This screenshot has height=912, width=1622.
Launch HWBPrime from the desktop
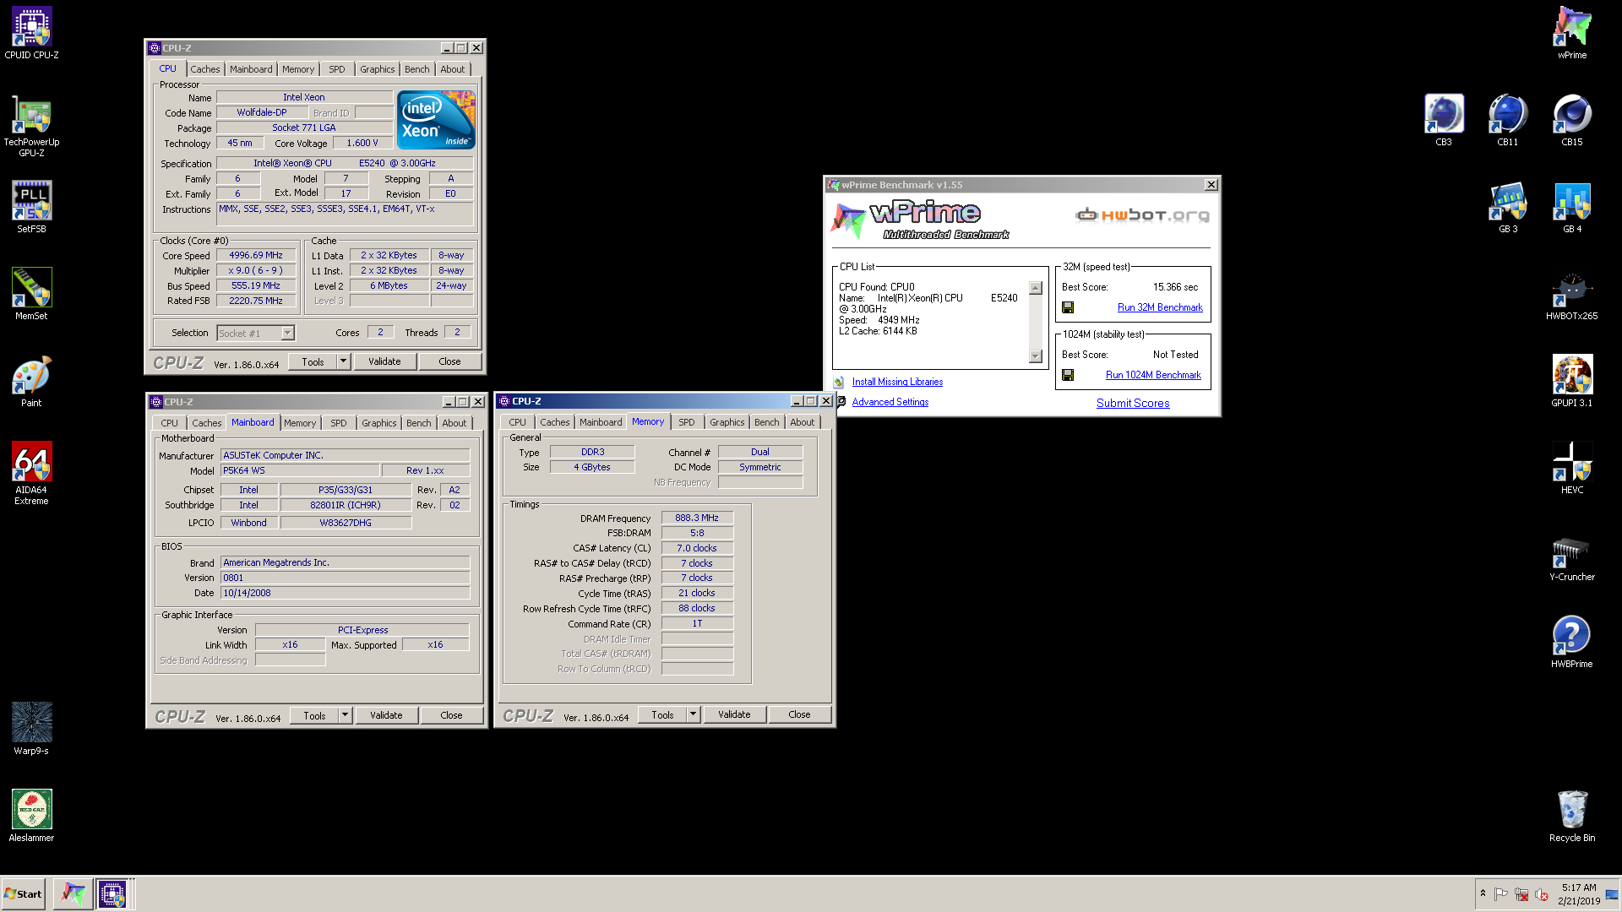[1572, 642]
